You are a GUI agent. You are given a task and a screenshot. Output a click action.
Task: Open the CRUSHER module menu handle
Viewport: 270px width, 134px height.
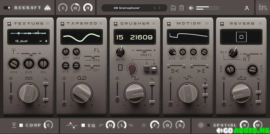[154, 24]
